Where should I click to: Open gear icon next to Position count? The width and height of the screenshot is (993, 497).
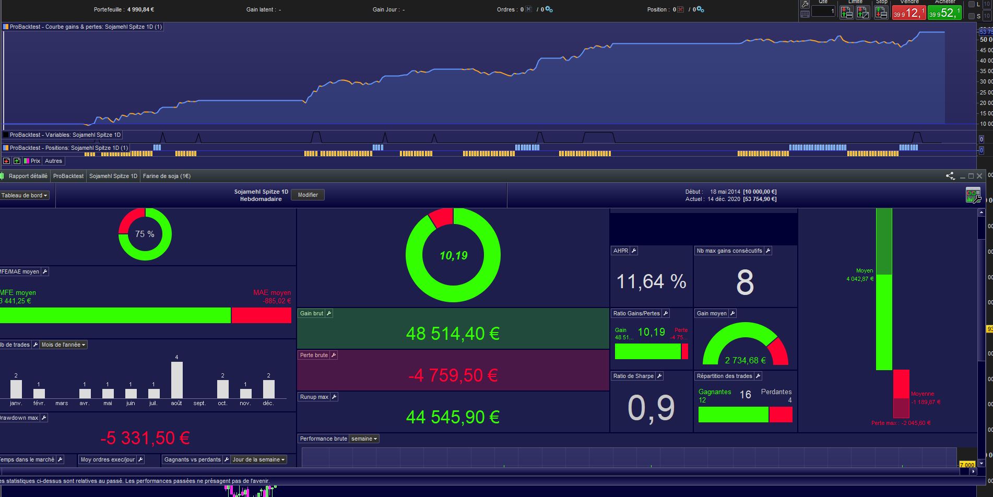tap(700, 9)
